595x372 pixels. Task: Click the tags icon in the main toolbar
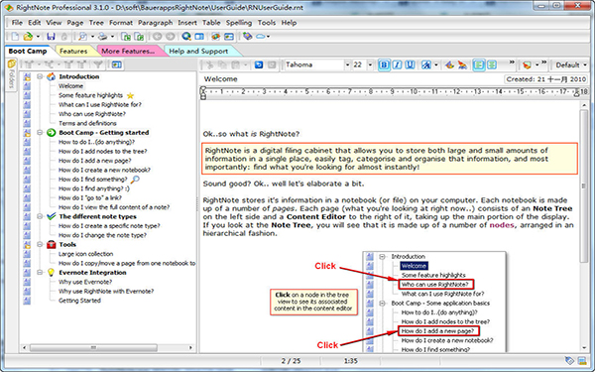pyautogui.click(x=247, y=37)
